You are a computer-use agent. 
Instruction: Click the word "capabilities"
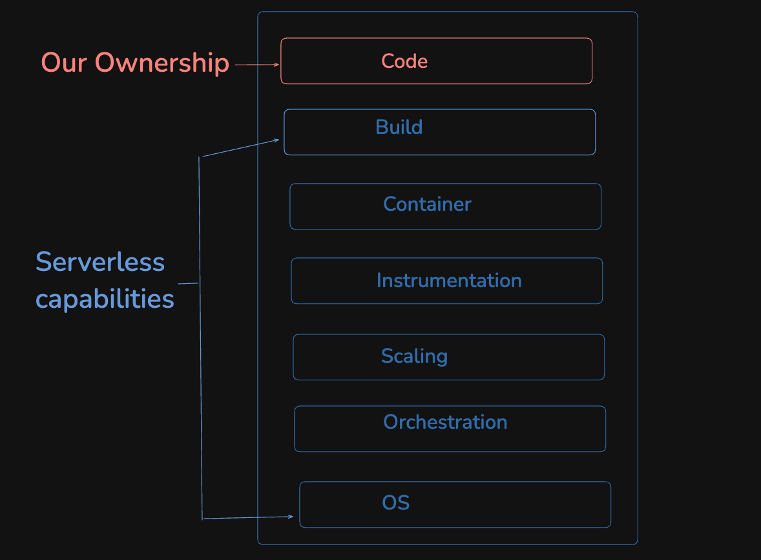click(x=105, y=299)
